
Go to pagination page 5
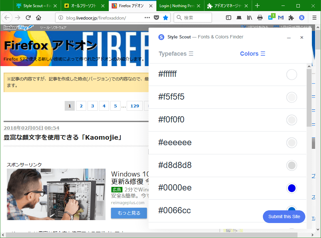point(116,106)
